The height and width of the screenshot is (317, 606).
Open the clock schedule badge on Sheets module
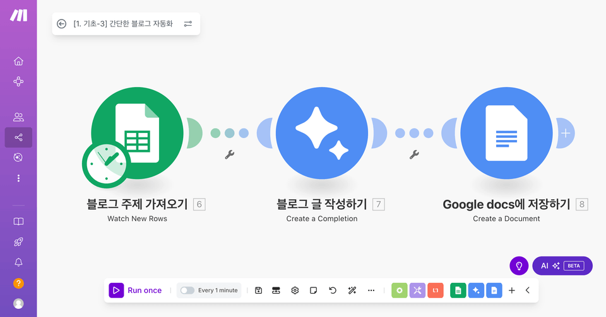point(106,164)
